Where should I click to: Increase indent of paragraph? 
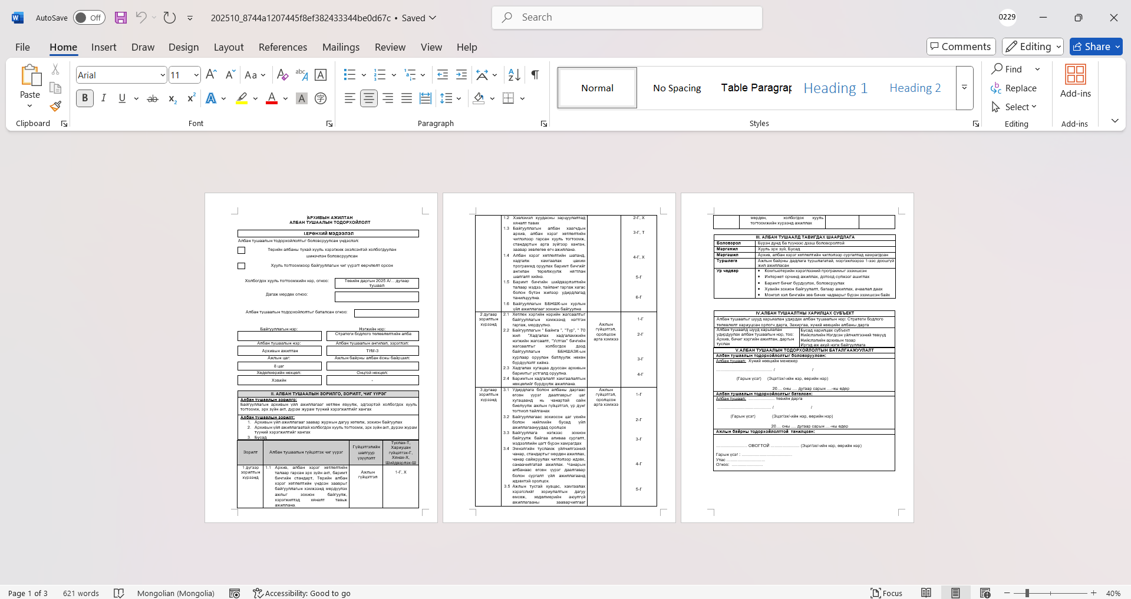click(x=461, y=75)
